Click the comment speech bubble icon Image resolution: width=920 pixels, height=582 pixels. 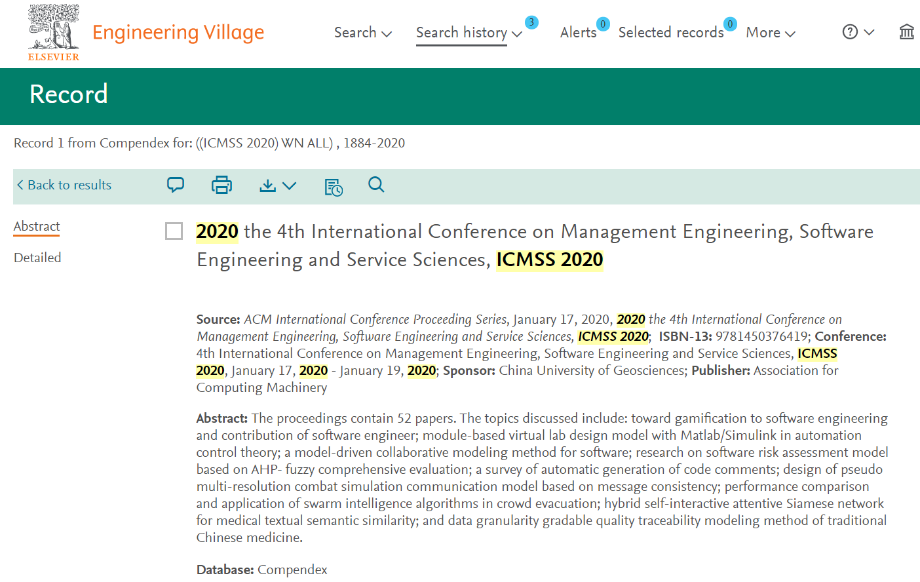coord(176,185)
